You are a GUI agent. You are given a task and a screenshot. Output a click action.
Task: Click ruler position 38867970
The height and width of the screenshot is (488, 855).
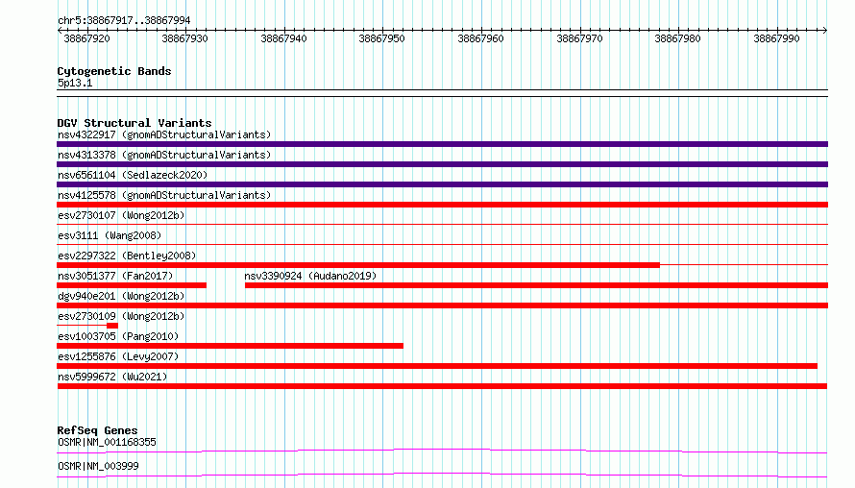579,38
